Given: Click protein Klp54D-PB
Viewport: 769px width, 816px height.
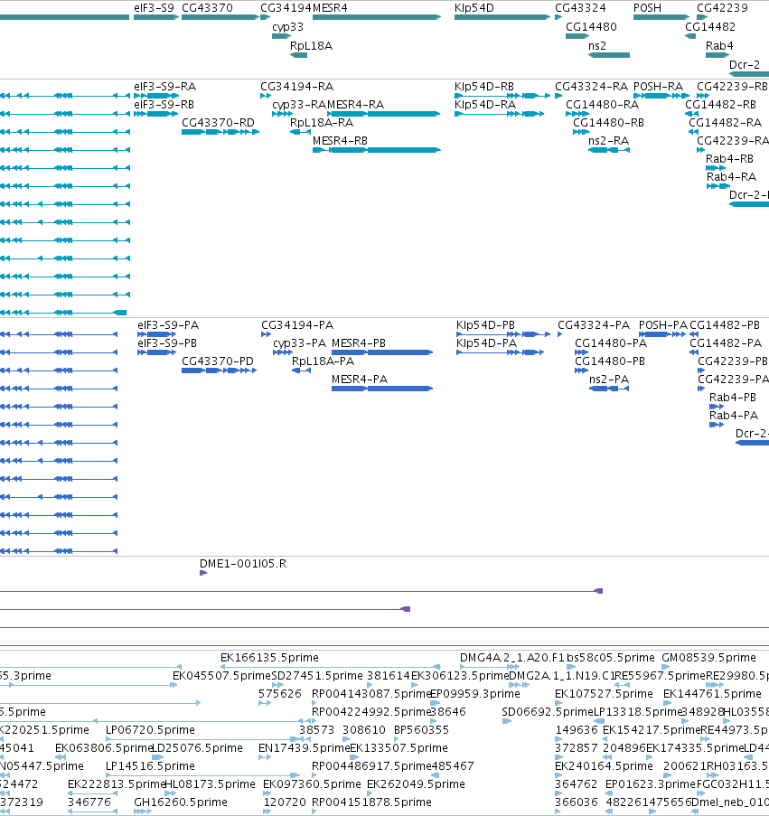Looking at the screenshot, I should [x=503, y=334].
